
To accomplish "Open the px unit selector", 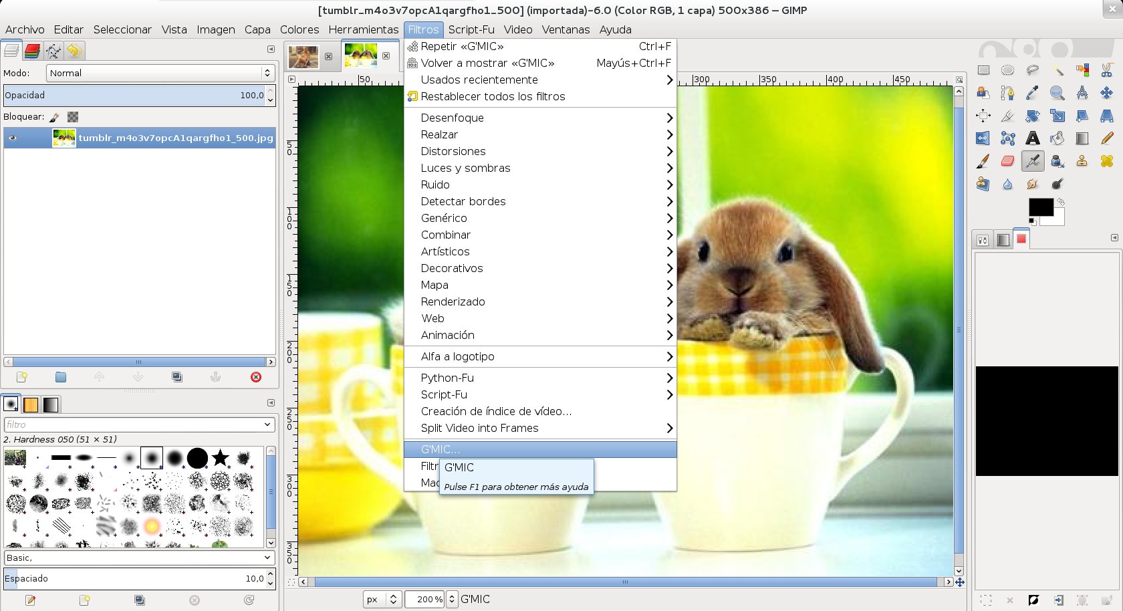I will pyautogui.click(x=382, y=600).
